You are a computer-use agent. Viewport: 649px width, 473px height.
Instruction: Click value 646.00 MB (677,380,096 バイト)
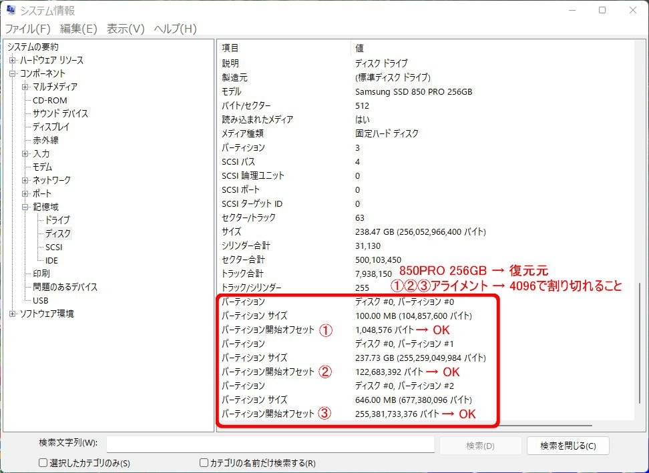(x=413, y=400)
